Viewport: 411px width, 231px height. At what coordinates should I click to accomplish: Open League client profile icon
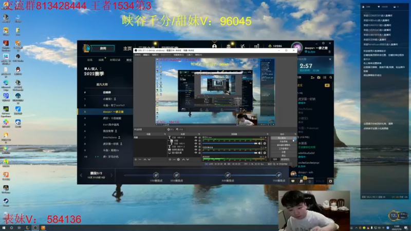click(x=214, y=46)
